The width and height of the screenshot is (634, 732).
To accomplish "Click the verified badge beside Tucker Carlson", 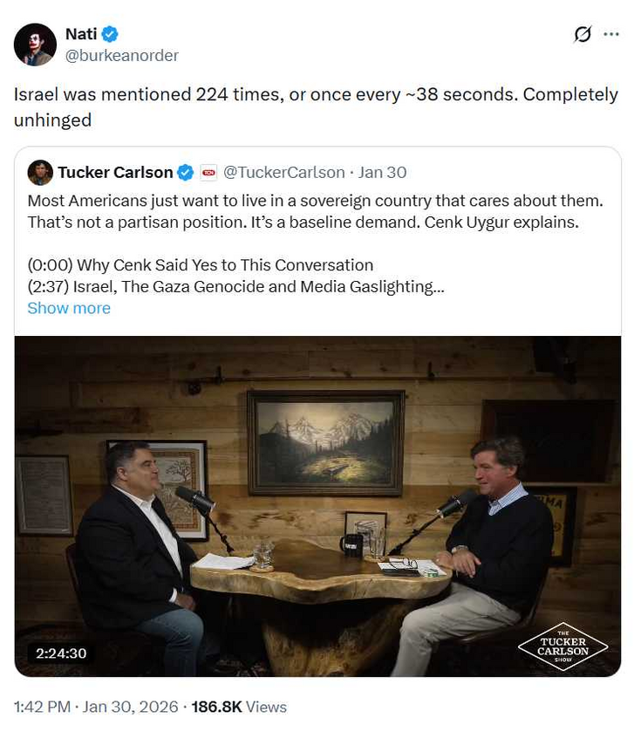I will [186, 172].
